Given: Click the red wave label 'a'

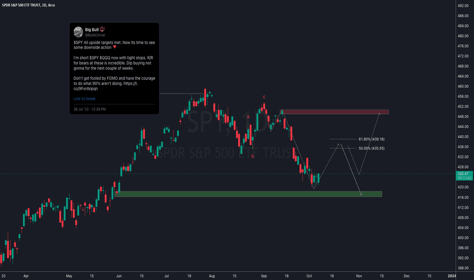Looking at the screenshot, I should click(248, 117).
